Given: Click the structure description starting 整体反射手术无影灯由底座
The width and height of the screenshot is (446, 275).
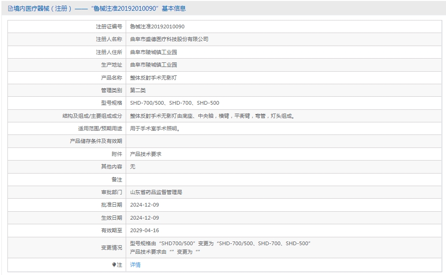Looking at the screenshot, I should click(213, 116).
